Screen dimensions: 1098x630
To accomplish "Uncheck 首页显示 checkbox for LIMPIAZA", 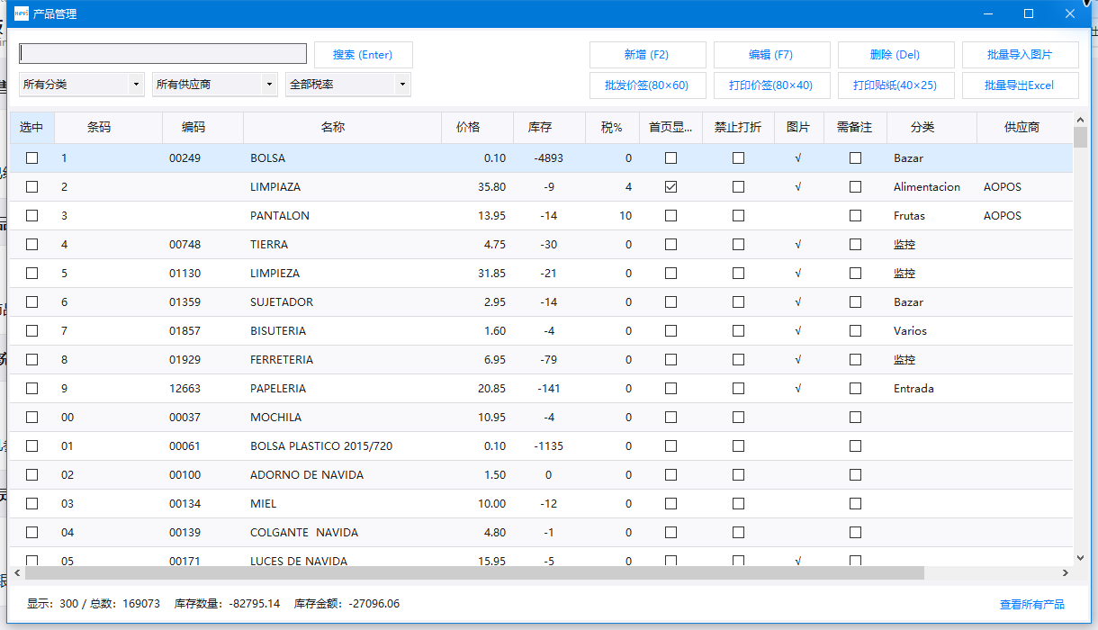I will tap(670, 187).
